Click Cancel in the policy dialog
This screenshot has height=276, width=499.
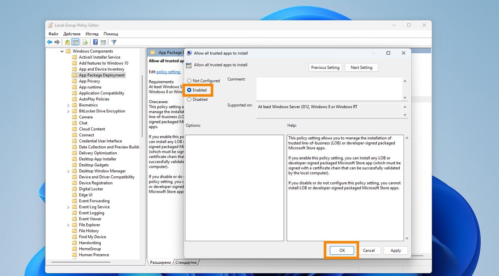(369, 251)
